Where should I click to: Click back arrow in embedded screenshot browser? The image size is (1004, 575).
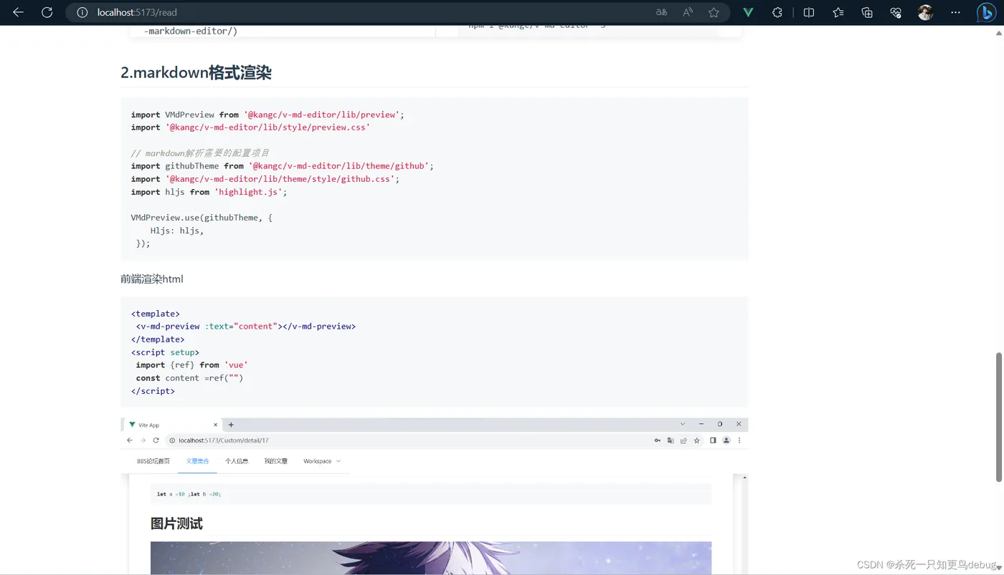[x=130, y=440]
